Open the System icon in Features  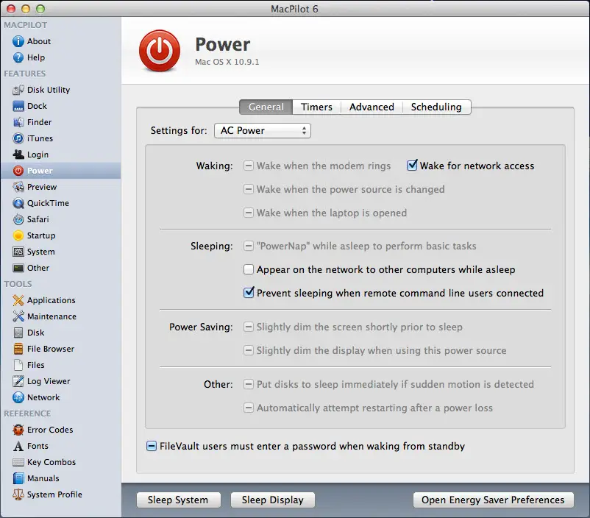(18, 252)
